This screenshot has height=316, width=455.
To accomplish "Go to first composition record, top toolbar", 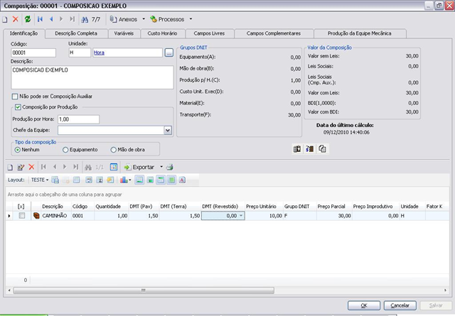I will click(x=40, y=19).
